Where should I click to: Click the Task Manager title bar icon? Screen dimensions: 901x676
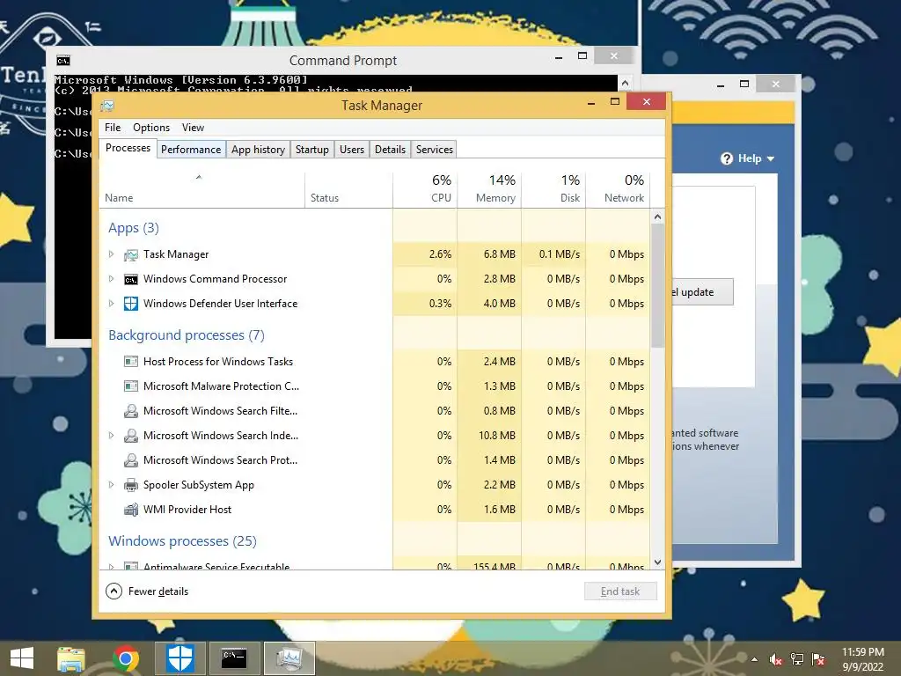pos(106,106)
